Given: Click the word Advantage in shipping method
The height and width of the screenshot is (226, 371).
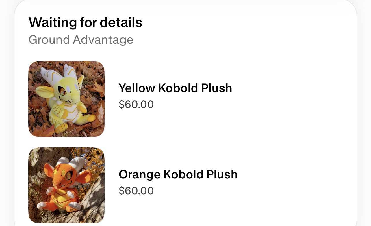Looking at the screenshot, I should (103, 40).
